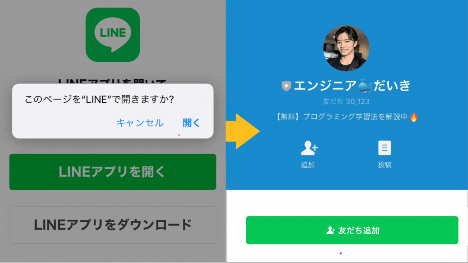Click the round profile photo
Screen dimensions: 468x263
point(346,48)
